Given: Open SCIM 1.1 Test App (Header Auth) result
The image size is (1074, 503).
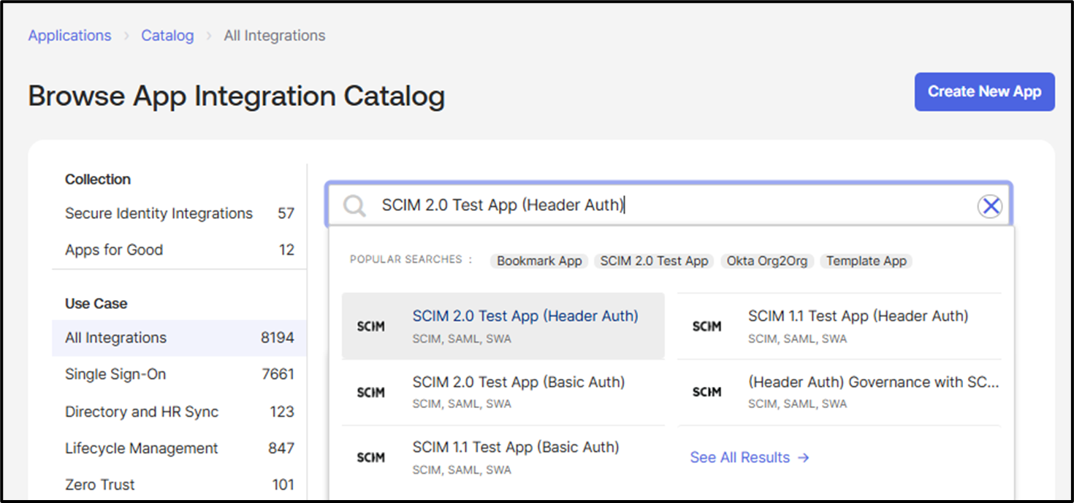Looking at the screenshot, I should (839, 326).
